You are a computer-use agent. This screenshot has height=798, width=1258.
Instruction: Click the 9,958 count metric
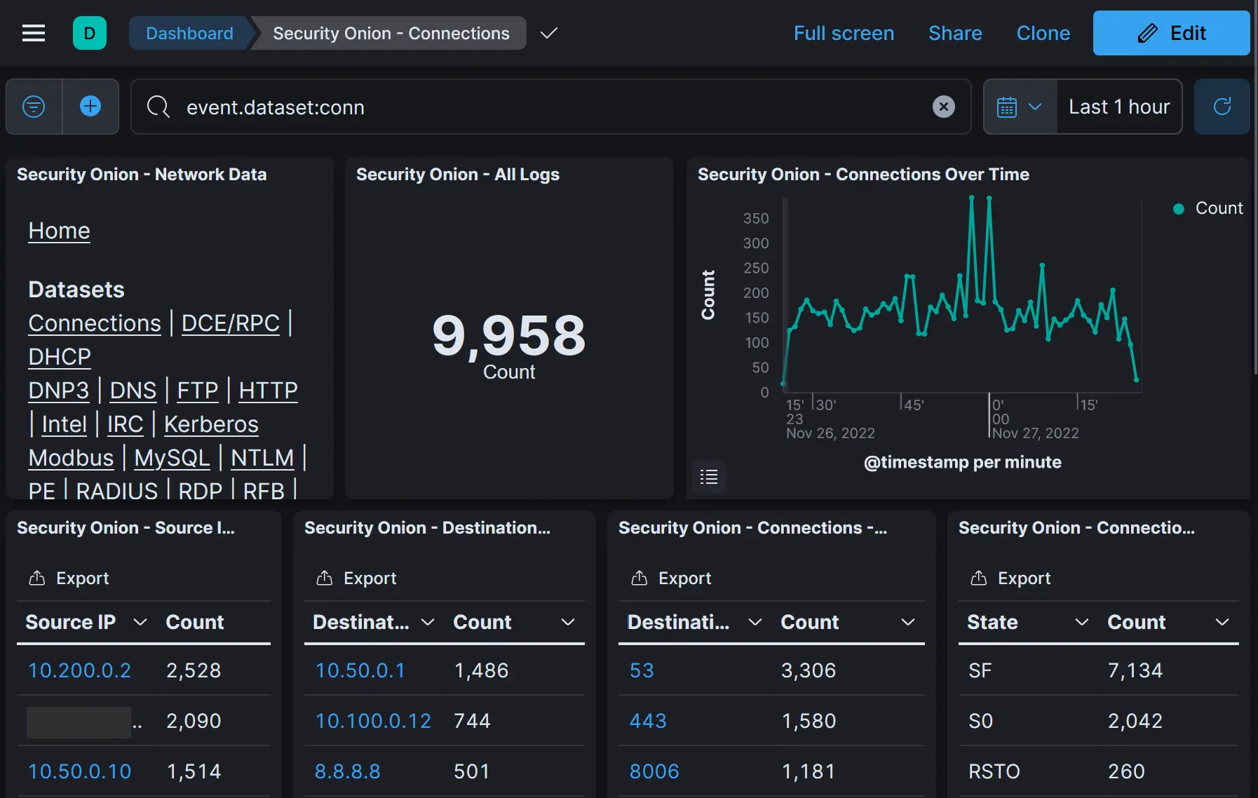coord(508,335)
